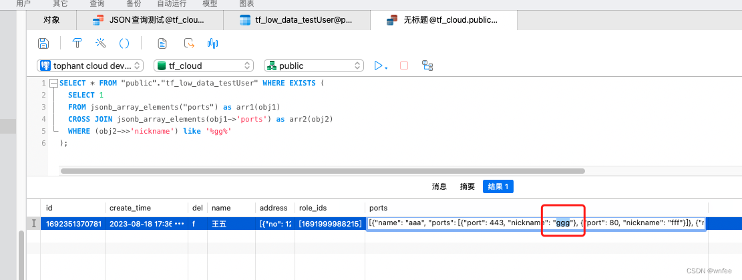Select the 无标题 @tf_cloud.public tab
Viewport: 742px width, 280px height.
[x=443, y=20]
